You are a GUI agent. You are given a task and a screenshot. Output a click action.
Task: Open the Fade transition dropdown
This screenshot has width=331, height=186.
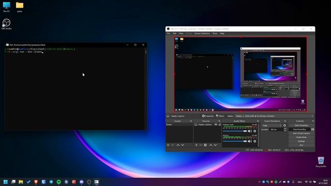tap(272, 126)
